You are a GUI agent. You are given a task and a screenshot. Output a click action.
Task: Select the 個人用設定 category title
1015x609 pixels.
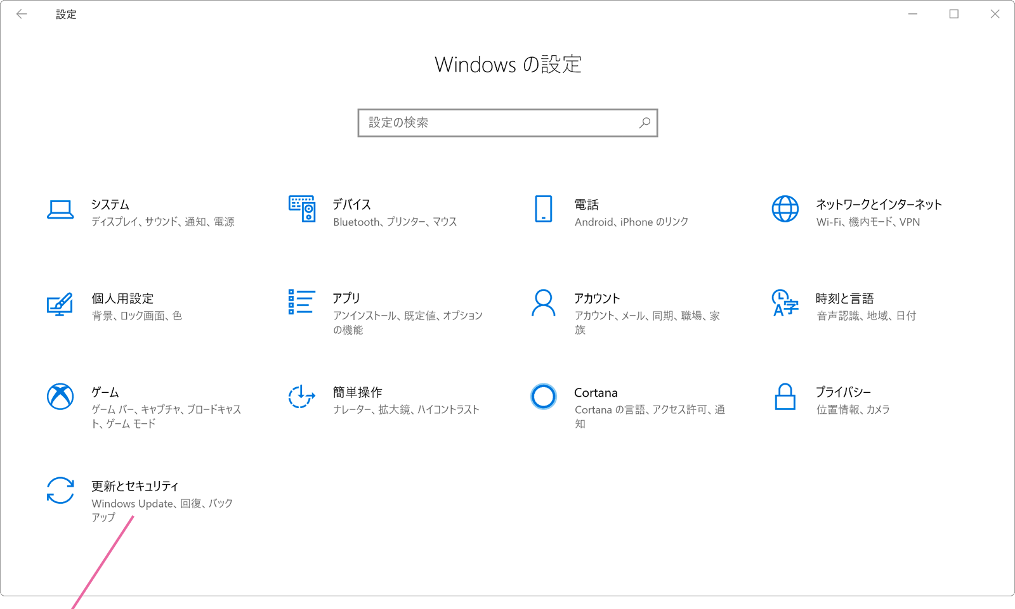pos(122,298)
